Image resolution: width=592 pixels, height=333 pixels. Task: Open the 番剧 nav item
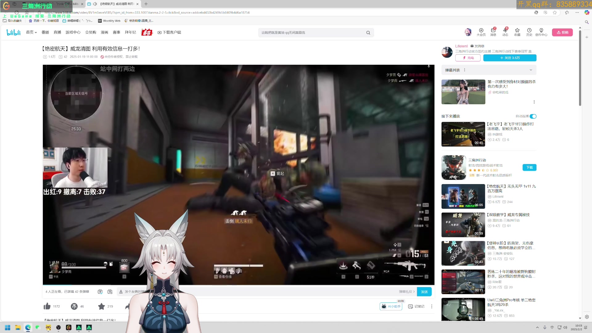click(x=45, y=32)
